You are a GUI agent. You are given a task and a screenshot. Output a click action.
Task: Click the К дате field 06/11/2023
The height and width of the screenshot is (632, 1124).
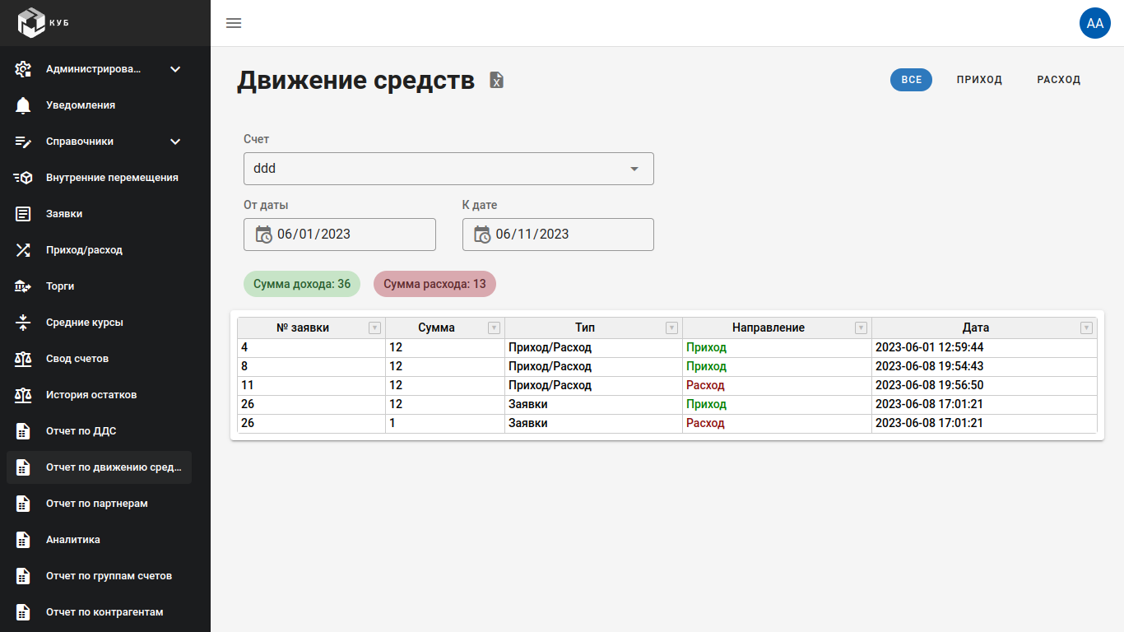point(558,235)
